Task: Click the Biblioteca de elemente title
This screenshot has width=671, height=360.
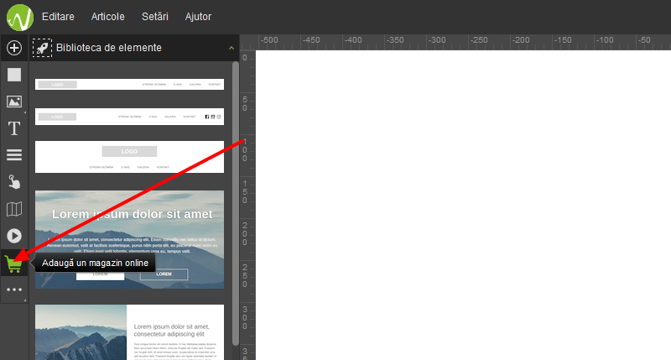Action: pyautogui.click(x=109, y=48)
